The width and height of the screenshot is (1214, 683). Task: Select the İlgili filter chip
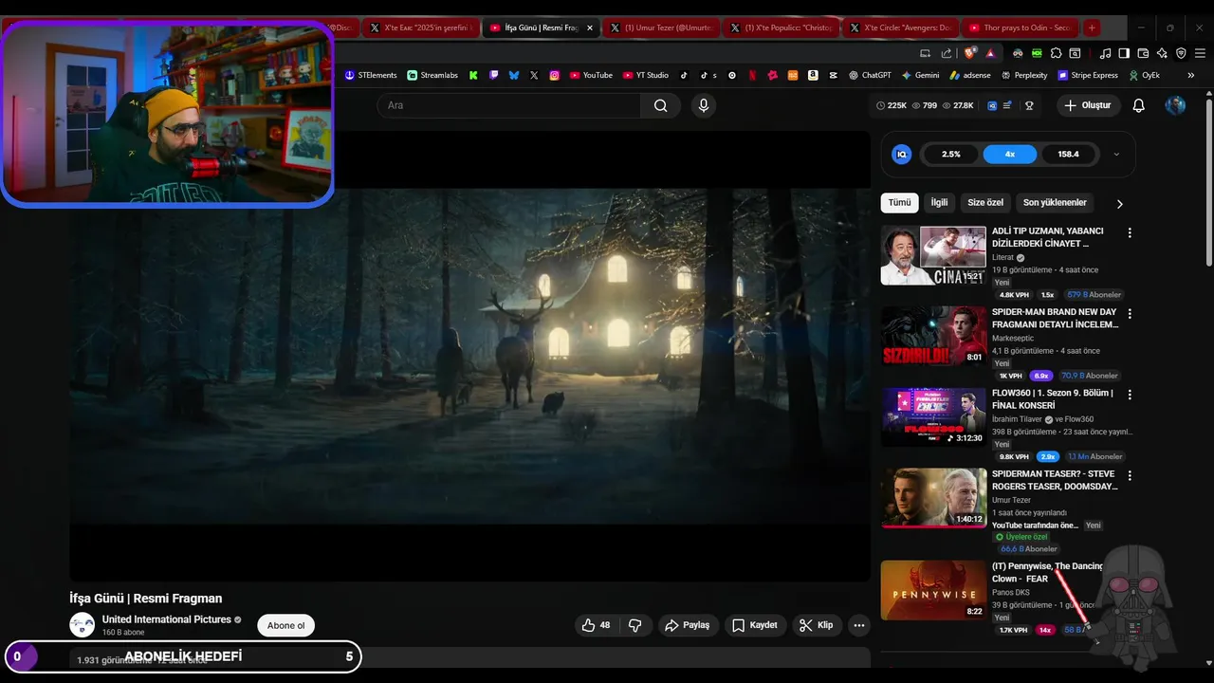pos(939,203)
